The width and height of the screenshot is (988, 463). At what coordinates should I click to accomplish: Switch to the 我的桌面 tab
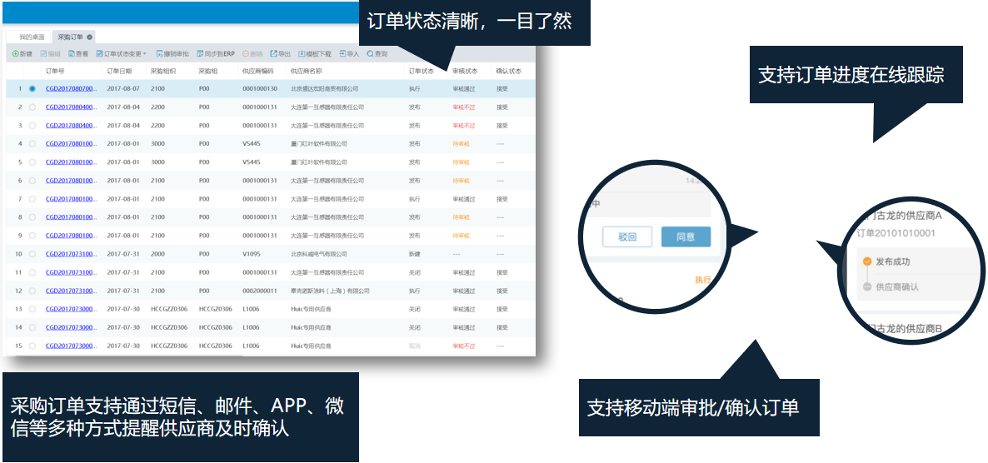point(31,37)
